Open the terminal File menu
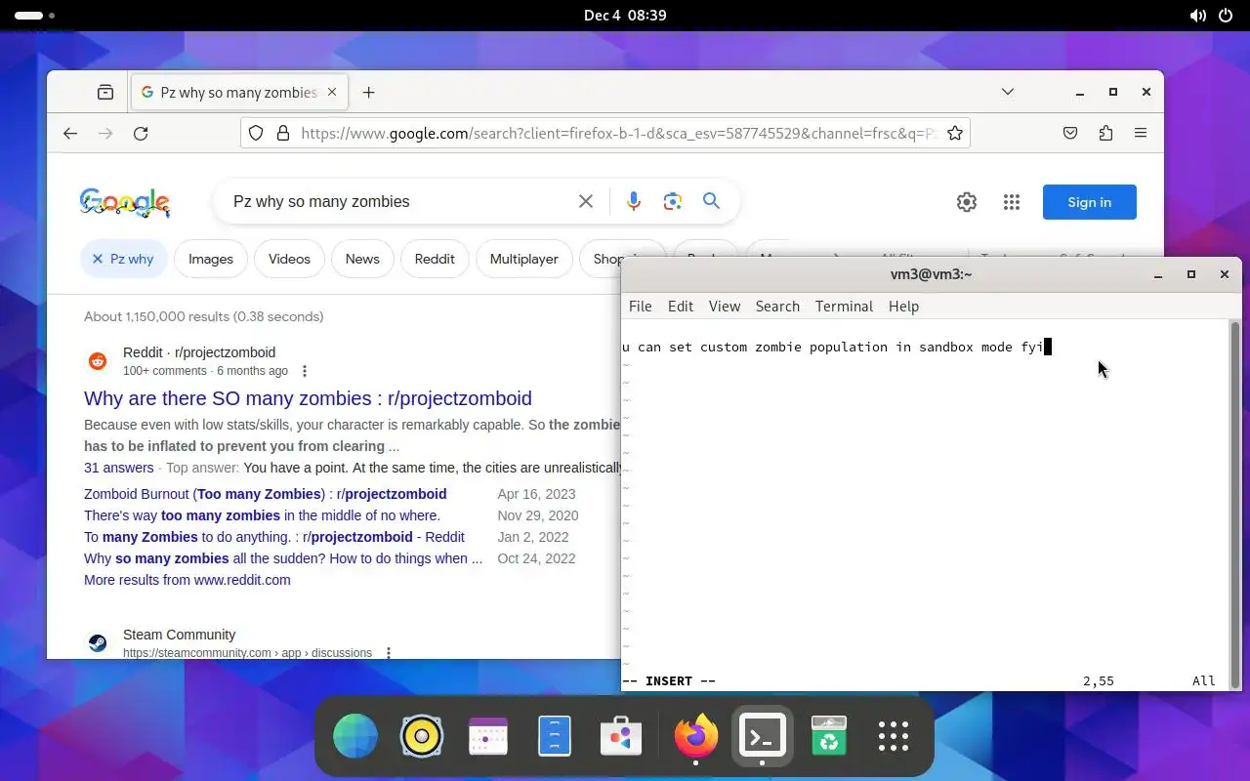Screen dimensions: 1250x781 pyautogui.click(x=641, y=307)
